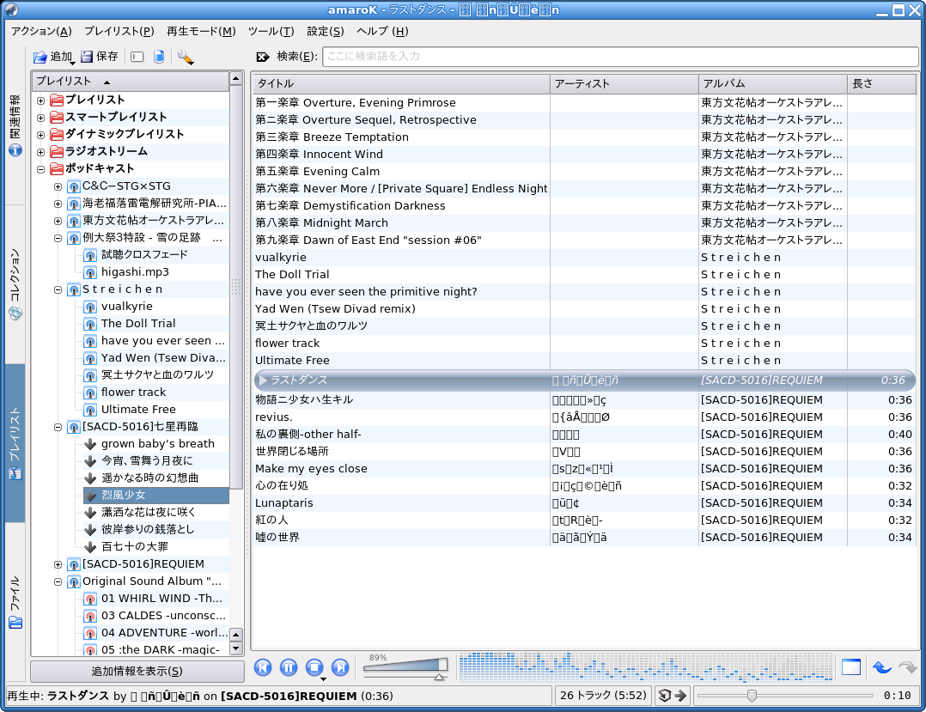The height and width of the screenshot is (712, 926).
Task: Click the Save (保存) playlist icon
Action: pyautogui.click(x=87, y=56)
